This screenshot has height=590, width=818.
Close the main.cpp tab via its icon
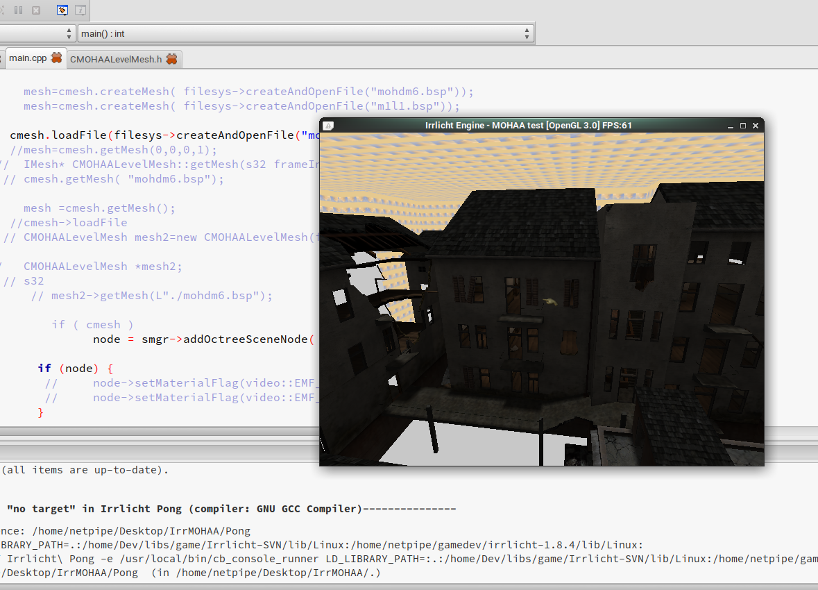pos(56,58)
